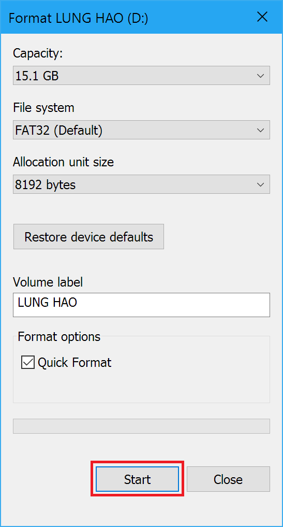
Task: Click Restore device defaults button
Action: [88, 237]
